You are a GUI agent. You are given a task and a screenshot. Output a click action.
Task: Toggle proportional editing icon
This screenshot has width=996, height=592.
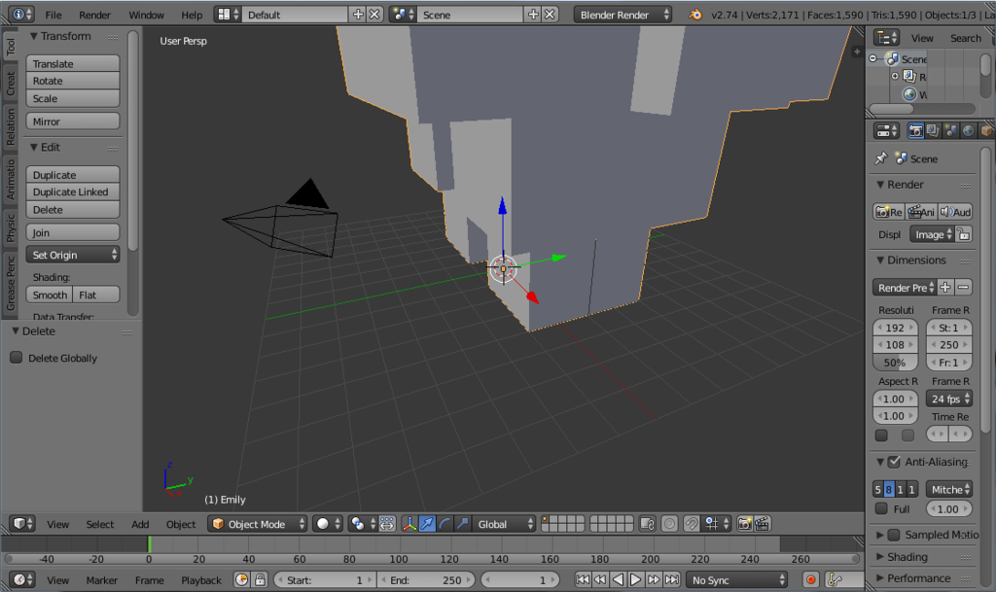tap(669, 524)
